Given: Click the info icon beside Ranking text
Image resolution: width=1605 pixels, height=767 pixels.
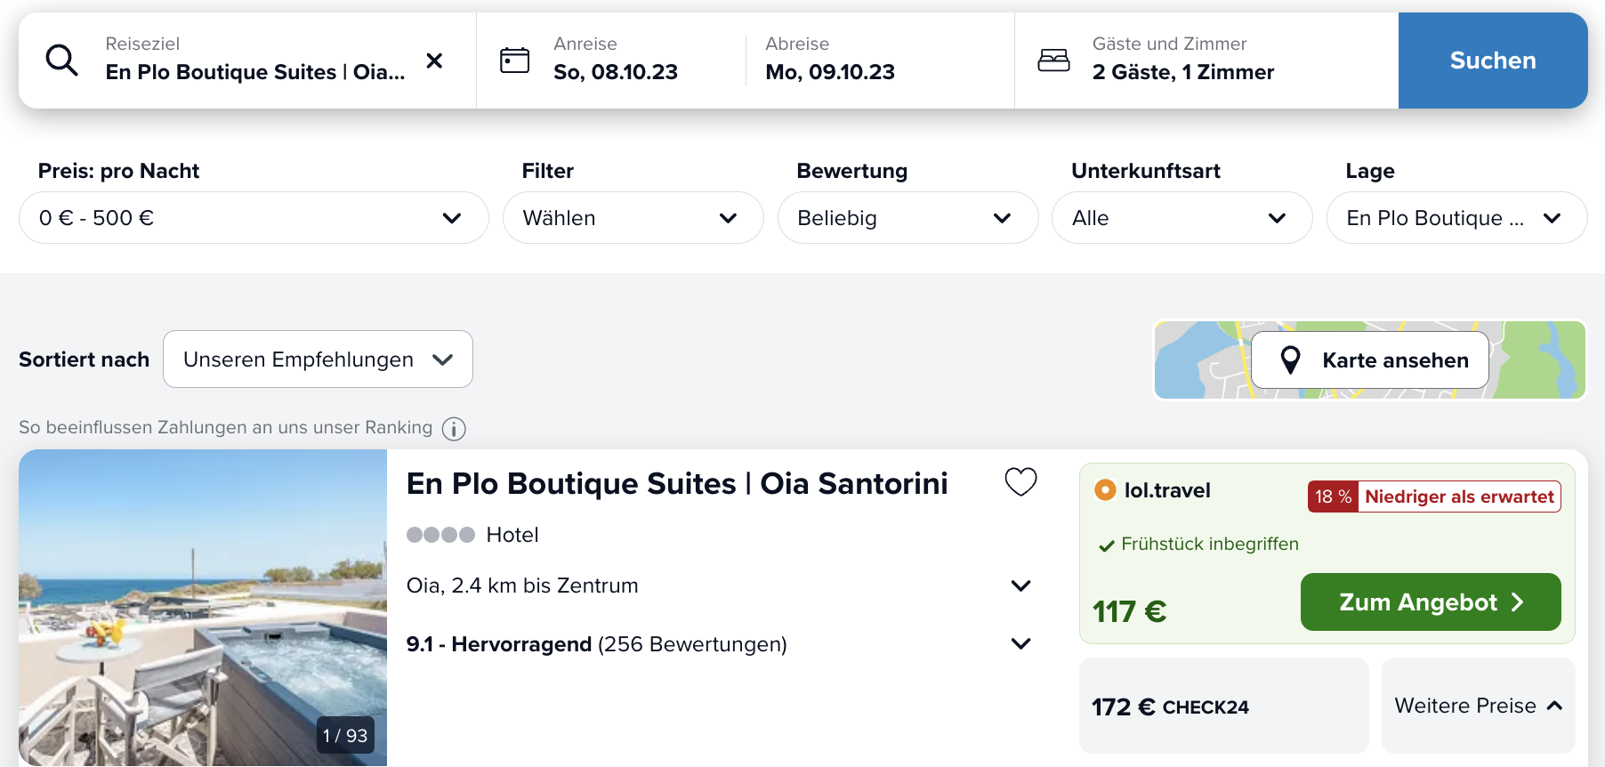Looking at the screenshot, I should pyautogui.click(x=454, y=429).
